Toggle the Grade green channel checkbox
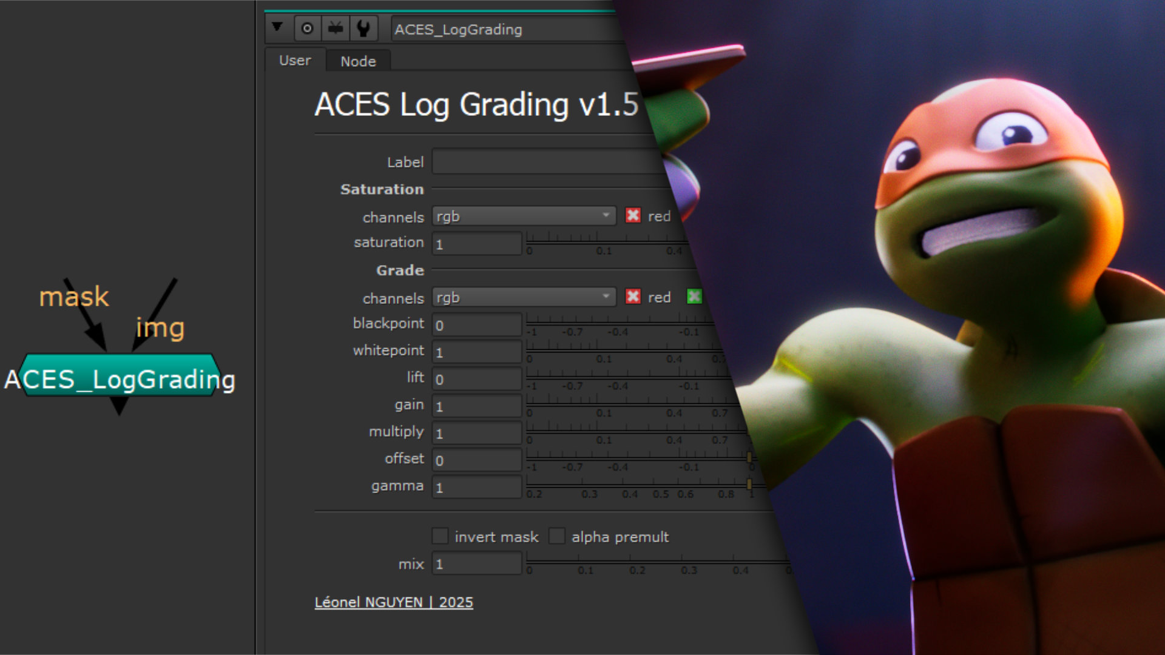 click(694, 297)
